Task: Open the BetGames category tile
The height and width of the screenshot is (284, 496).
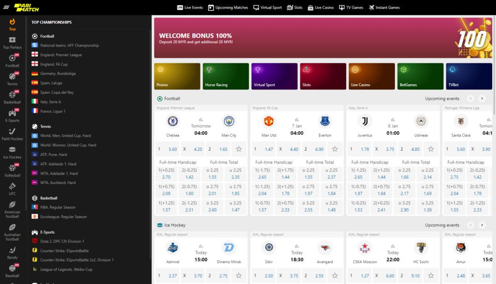Action: (x=420, y=76)
